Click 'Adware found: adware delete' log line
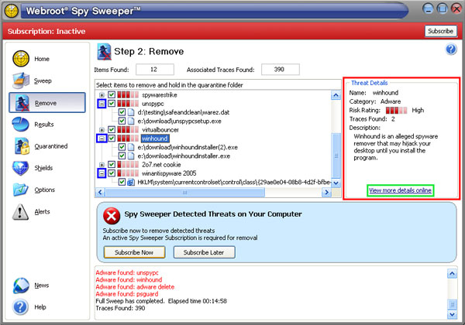The width and height of the screenshot is (465, 325). tap(135, 287)
